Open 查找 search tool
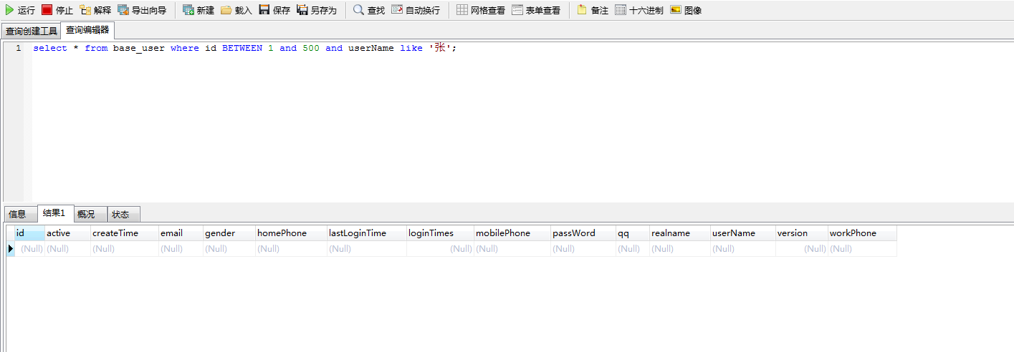1014x352 pixels. 369,10
